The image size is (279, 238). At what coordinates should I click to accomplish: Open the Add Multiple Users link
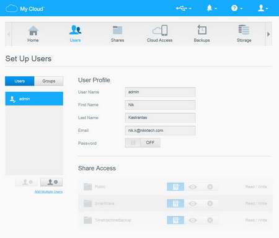[x=48, y=191]
